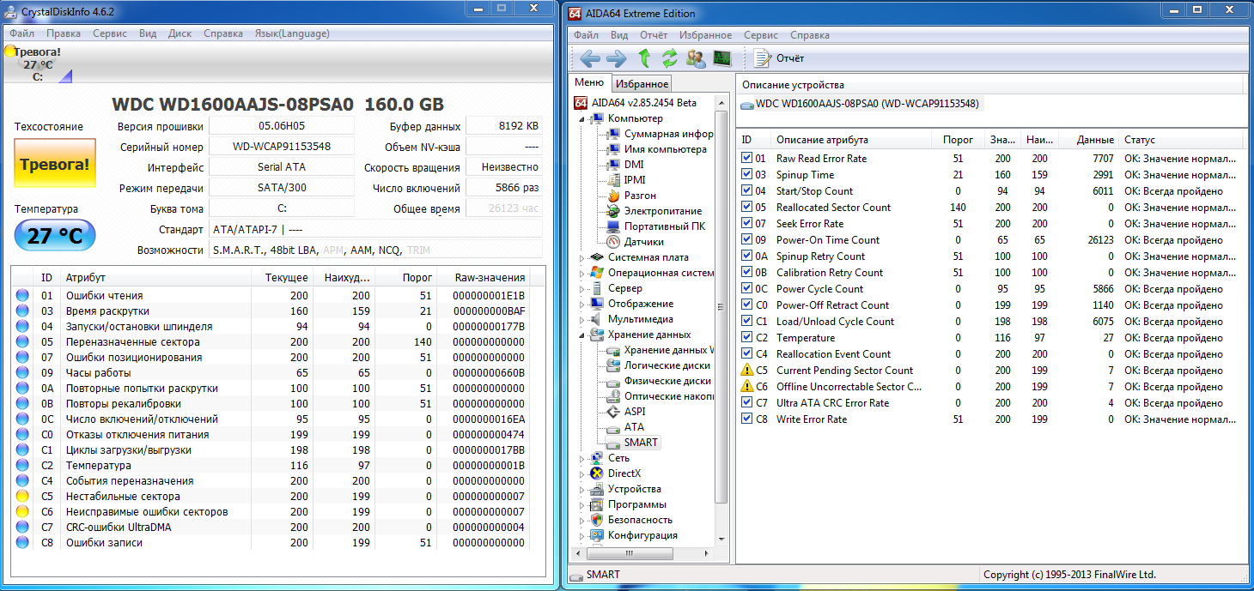Uncheck the 01 Raw Read Error Rate checkbox

click(747, 159)
